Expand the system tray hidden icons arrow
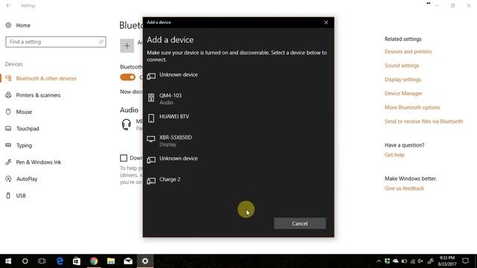This screenshot has height=268, width=477. click(x=379, y=261)
